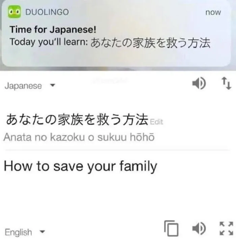Tap the 'now' timestamp on notification
Image resolution: width=236 pixels, height=241 pixels.
pyautogui.click(x=213, y=12)
